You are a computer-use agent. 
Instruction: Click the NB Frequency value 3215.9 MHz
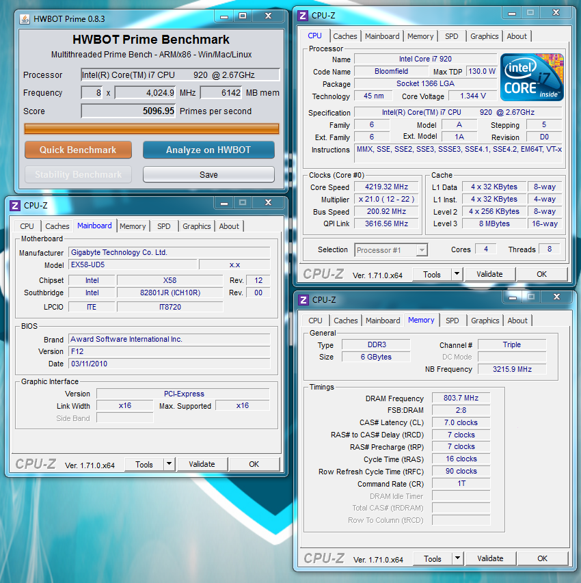pyautogui.click(x=512, y=369)
